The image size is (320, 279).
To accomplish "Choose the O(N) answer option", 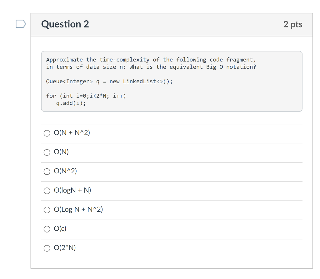I will pos(47,152).
